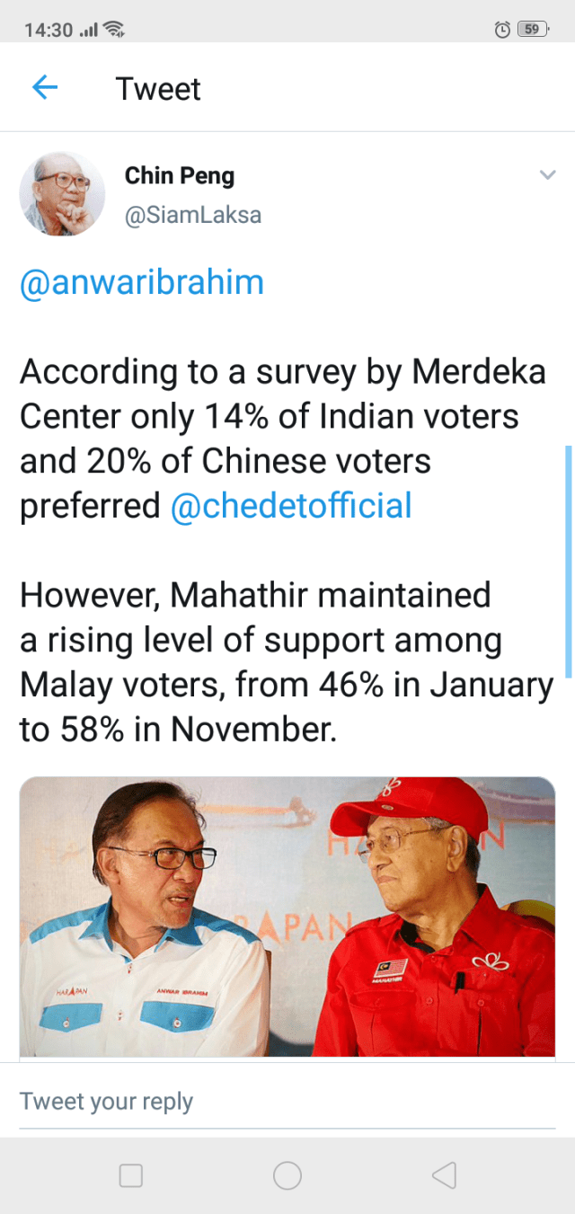575x1214 pixels.
Task: View the attached tweet photo
Action: [287, 917]
